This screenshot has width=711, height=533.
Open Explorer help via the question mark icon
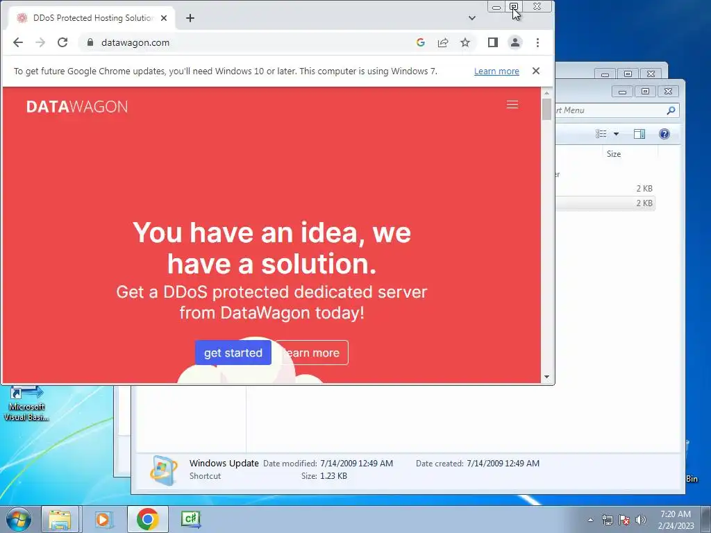(664, 134)
